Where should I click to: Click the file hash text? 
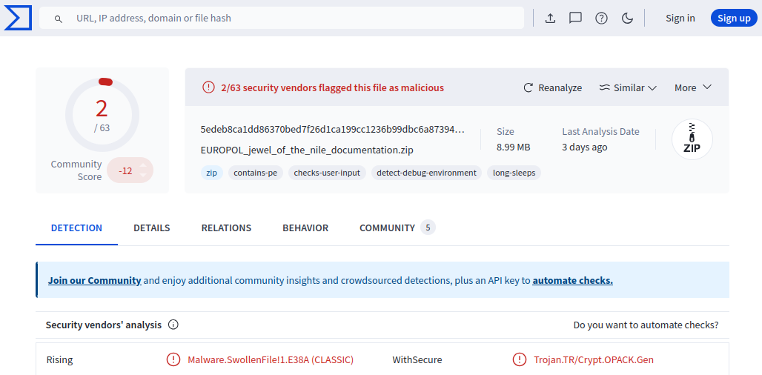(332, 130)
